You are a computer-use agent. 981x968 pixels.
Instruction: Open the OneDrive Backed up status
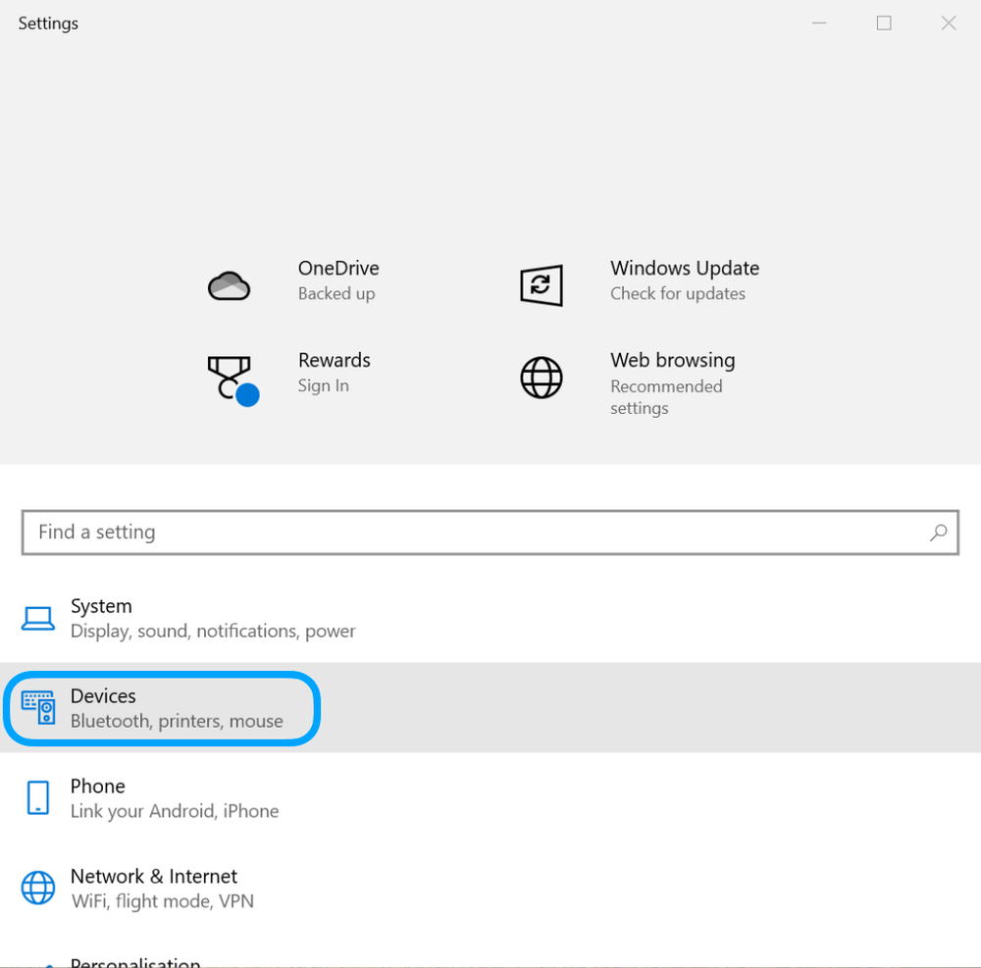coord(336,293)
